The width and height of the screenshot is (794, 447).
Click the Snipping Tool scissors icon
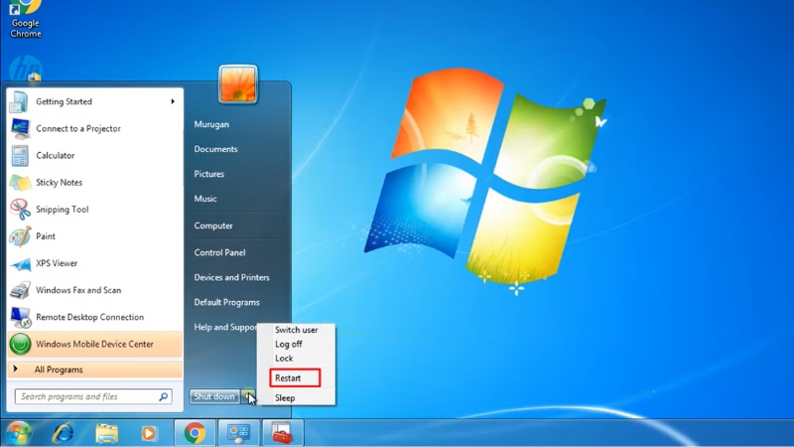20,210
